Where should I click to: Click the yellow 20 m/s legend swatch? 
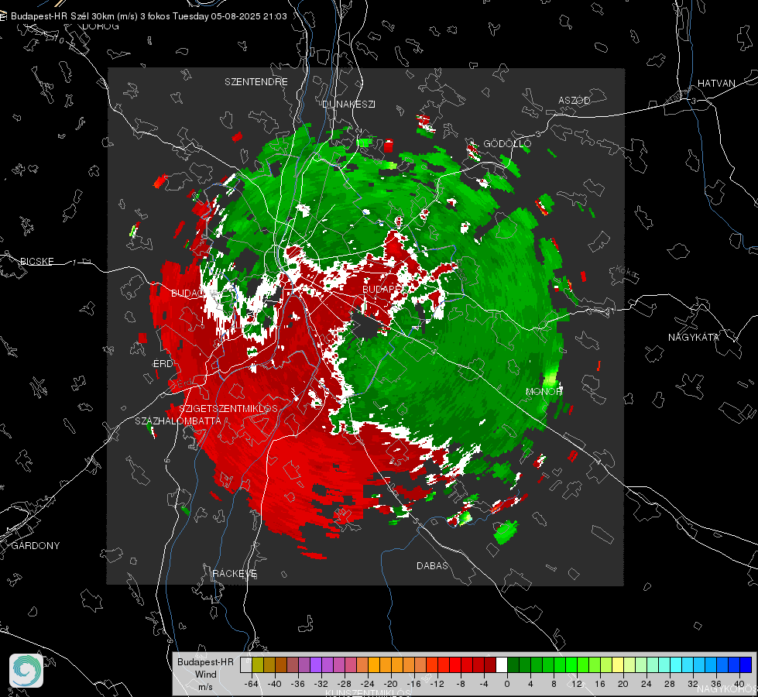point(618,664)
